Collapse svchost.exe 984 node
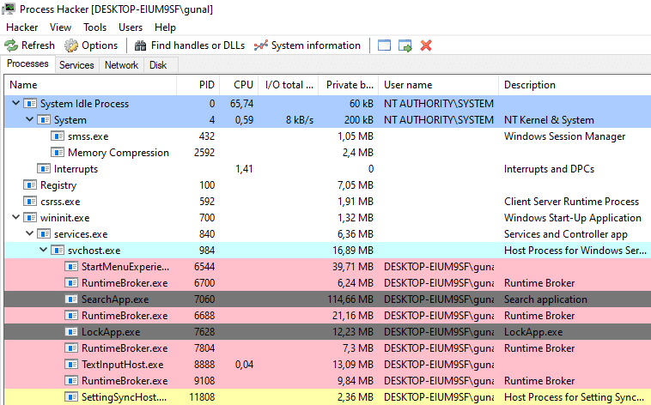The width and height of the screenshot is (651, 405). point(43,250)
